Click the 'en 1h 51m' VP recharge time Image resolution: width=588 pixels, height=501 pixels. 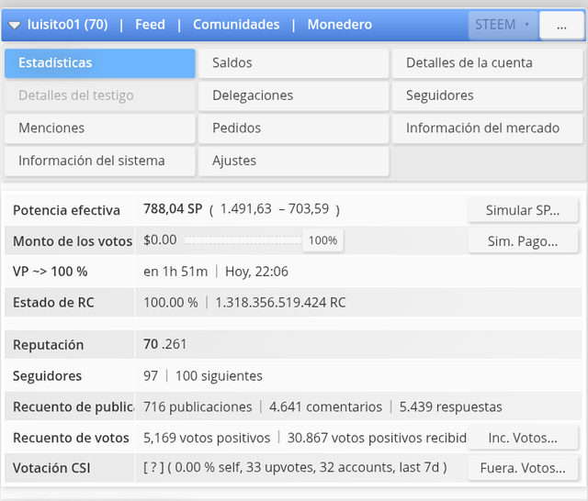click(x=175, y=272)
